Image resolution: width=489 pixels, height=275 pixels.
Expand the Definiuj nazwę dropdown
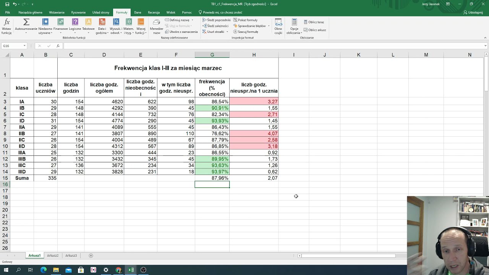pos(192,20)
